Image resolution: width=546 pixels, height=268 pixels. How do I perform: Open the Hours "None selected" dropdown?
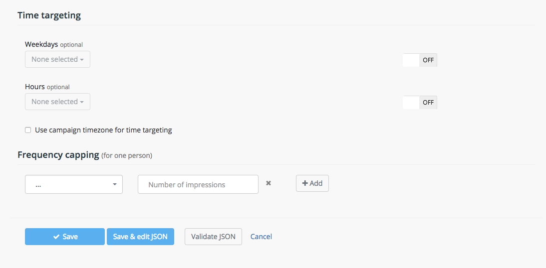pos(57,102)
